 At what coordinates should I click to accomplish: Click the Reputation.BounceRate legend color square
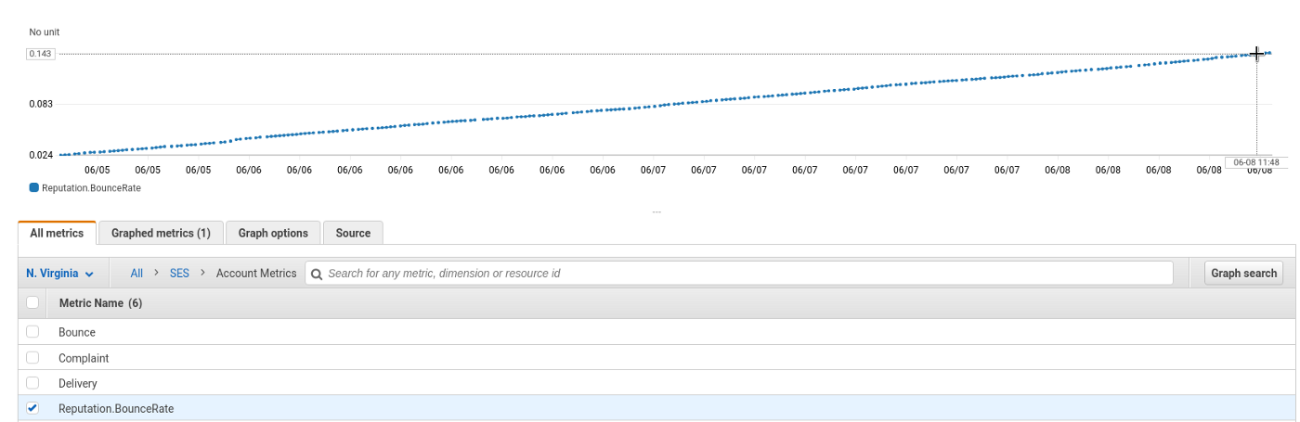(x=34, y=187)
